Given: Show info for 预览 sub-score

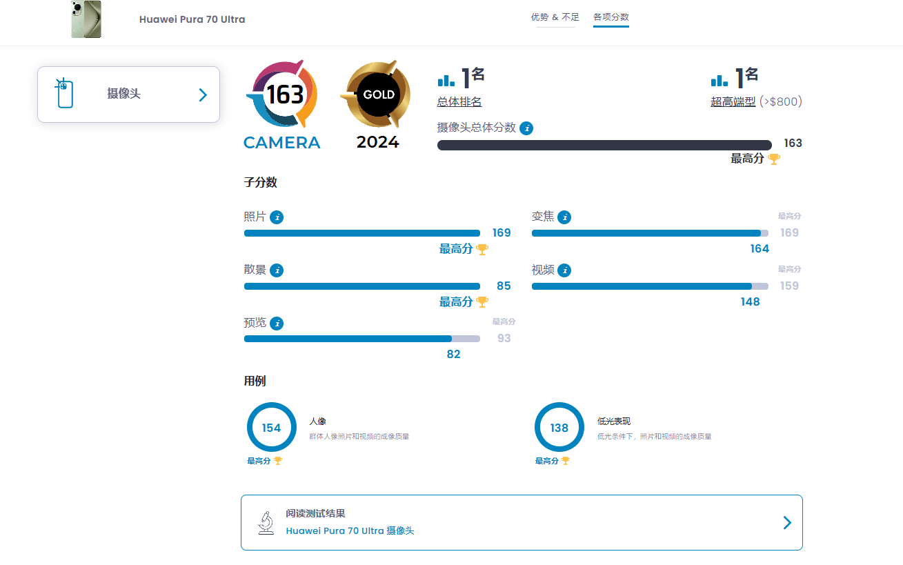Looking at the screenshot, I should click(x=277, y=324).
